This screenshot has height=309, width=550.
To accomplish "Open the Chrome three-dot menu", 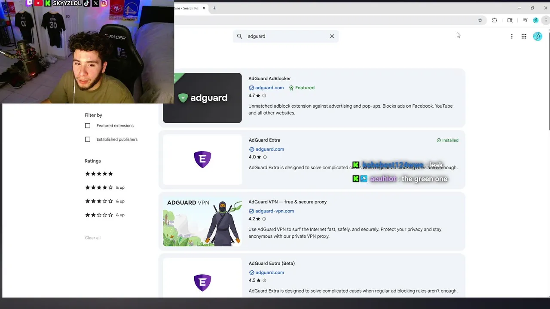I will point(546,20).
